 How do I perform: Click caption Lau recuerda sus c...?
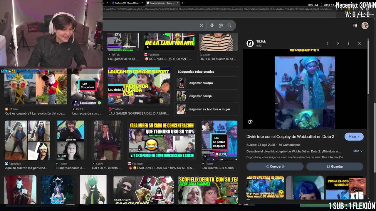pos(87,113)
